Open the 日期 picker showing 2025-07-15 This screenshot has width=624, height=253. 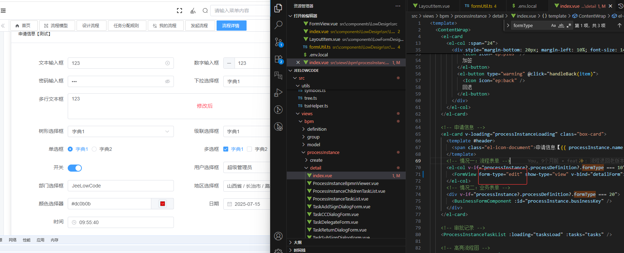click(247, 204)
